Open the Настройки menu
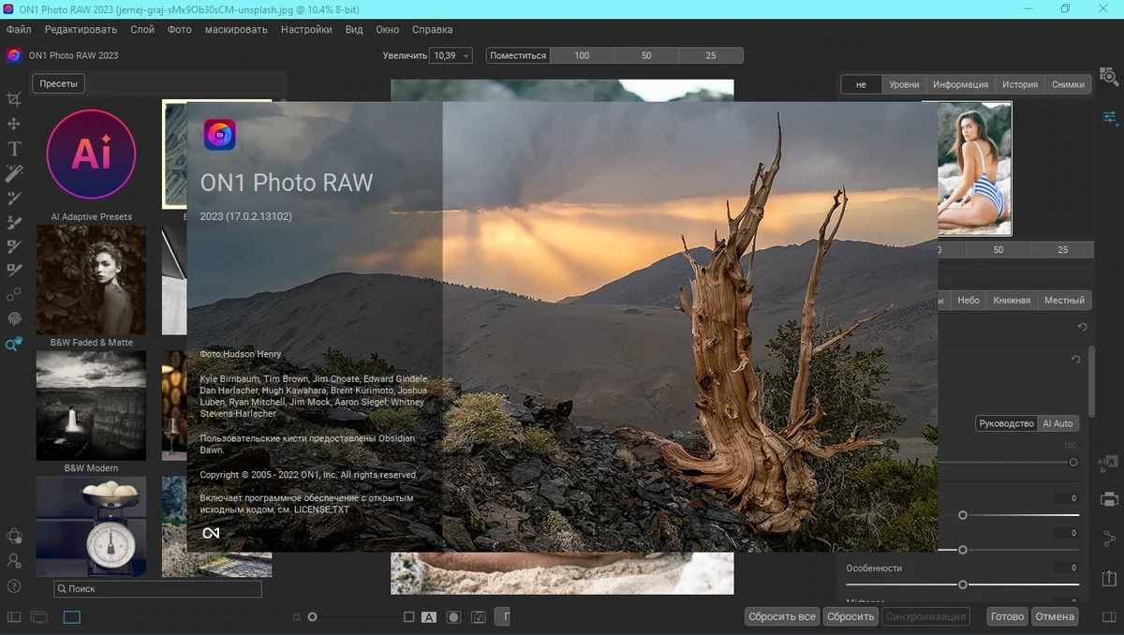Viewport: 1124px width, 635px height. click(x=306, y=30)
